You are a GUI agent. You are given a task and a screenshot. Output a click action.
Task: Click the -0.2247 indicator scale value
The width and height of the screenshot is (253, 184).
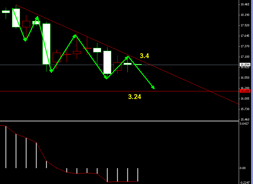[244, 182]
